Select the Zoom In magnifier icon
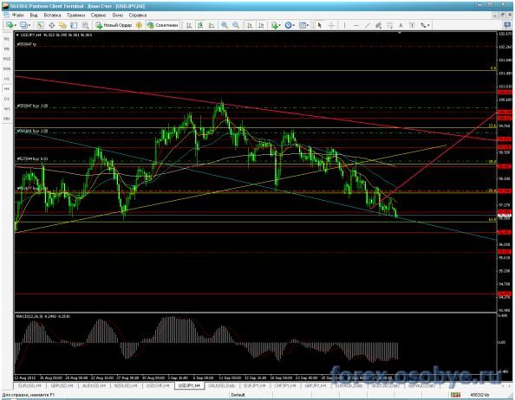The width and height of the screenshot is (515, 400). coord(225,25)
